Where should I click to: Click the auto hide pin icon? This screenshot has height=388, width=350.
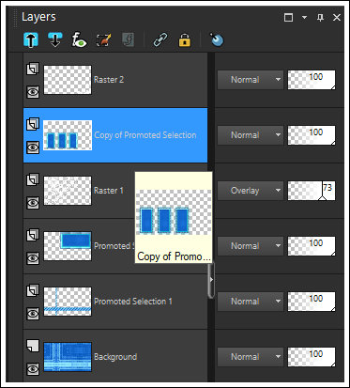coord(320,18)
